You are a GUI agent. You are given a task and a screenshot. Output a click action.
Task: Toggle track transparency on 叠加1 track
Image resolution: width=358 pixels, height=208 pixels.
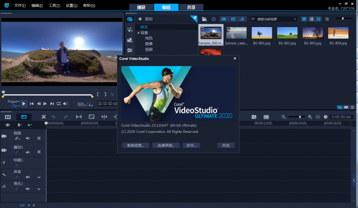39,152
